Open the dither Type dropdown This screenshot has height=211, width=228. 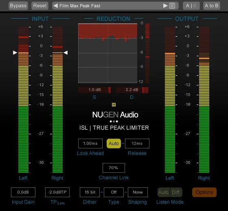[114, 192]
